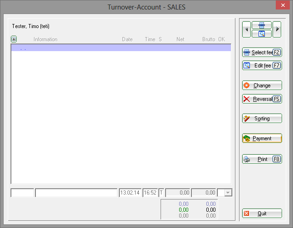Click Reversal F5 button
Screen dimensions: 293x228
[262, 99]
